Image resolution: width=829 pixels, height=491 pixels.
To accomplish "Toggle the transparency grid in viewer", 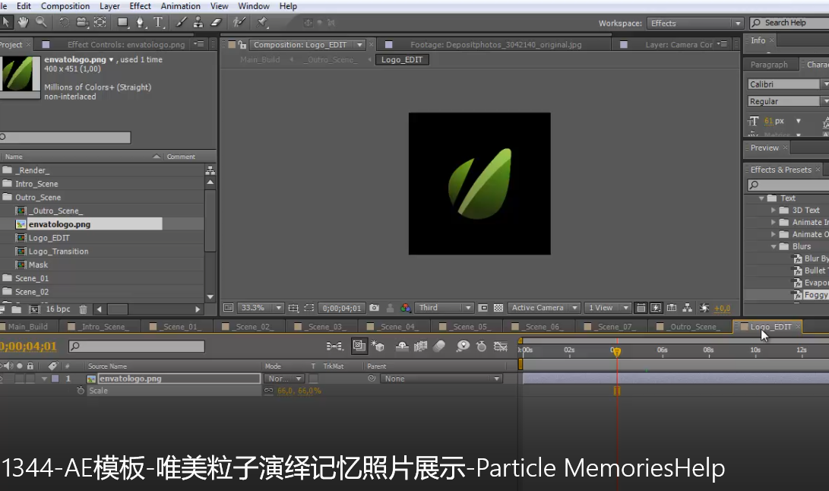I will point(498,308).
